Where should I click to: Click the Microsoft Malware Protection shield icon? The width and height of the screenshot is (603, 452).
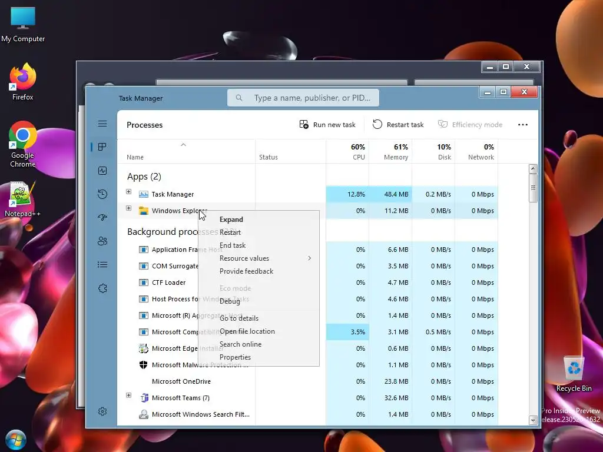[x=144, y=365]
